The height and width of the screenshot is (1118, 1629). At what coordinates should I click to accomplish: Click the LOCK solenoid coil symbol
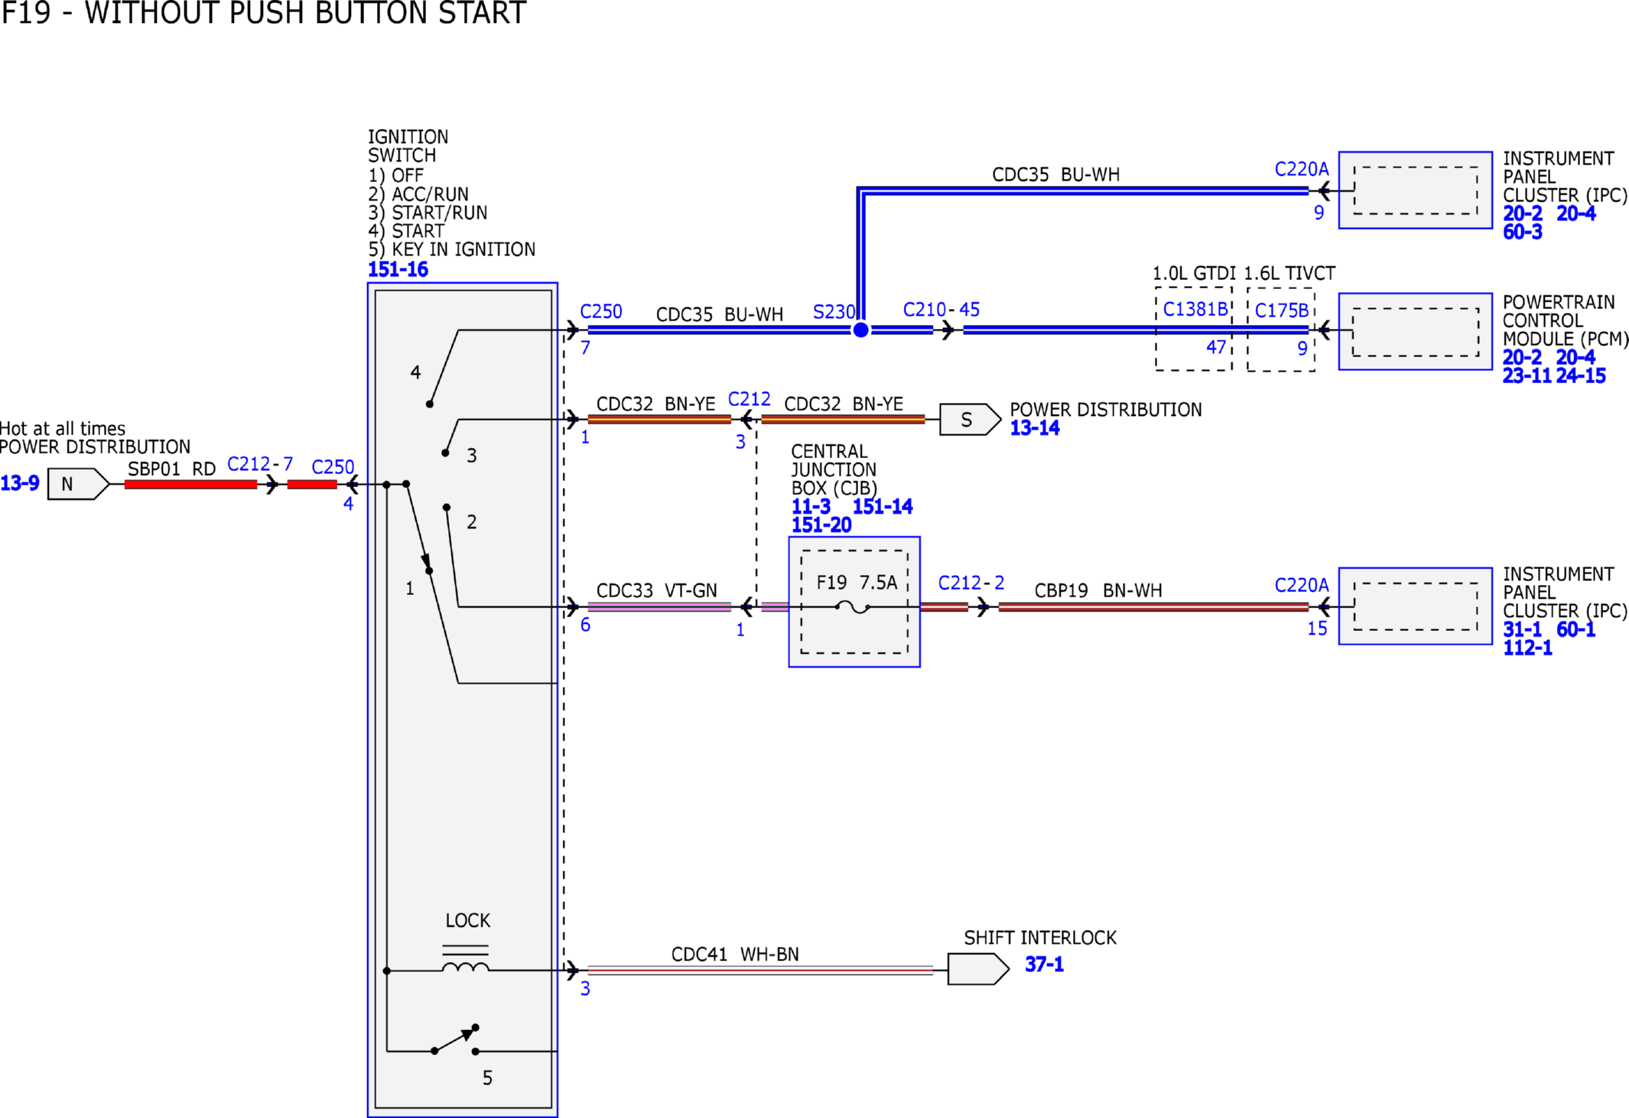[x=465, y=960]
